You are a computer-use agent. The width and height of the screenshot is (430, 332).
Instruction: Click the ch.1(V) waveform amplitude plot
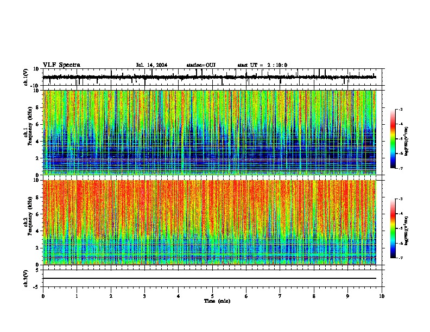213,77
